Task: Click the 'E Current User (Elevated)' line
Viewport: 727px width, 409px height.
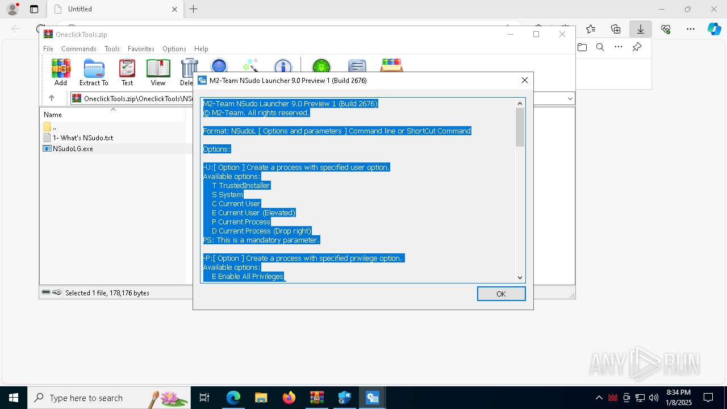Action: (253, 213)
